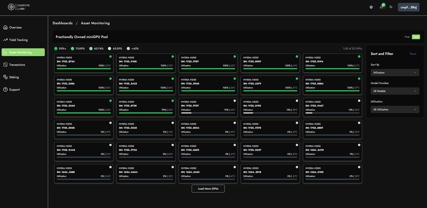Toggle dark mode moon icon
Viewport: 427px width, 208px height.
tap(391, 7)
